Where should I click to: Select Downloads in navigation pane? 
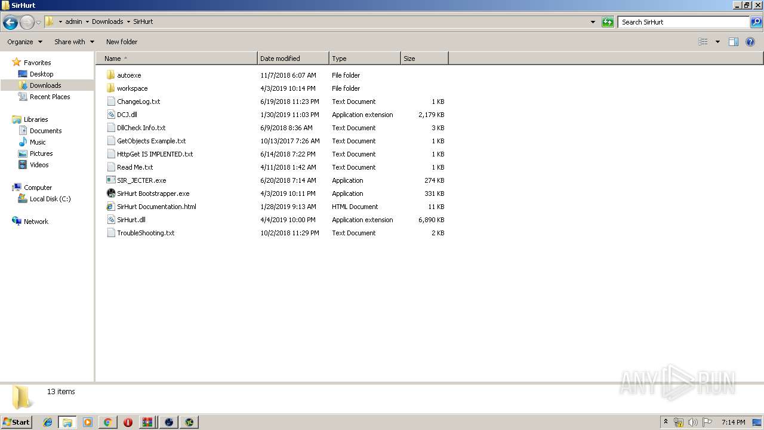tap(45, 85)
